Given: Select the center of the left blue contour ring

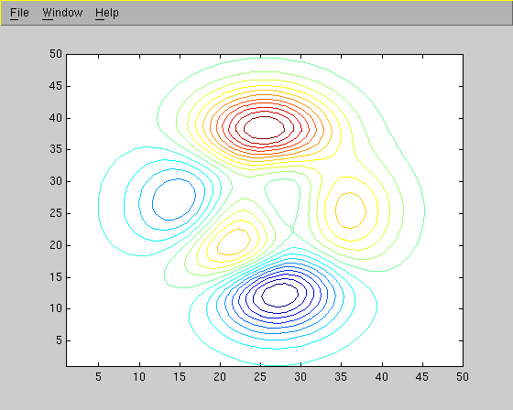Looking at the screenshot, I should 174,200.
